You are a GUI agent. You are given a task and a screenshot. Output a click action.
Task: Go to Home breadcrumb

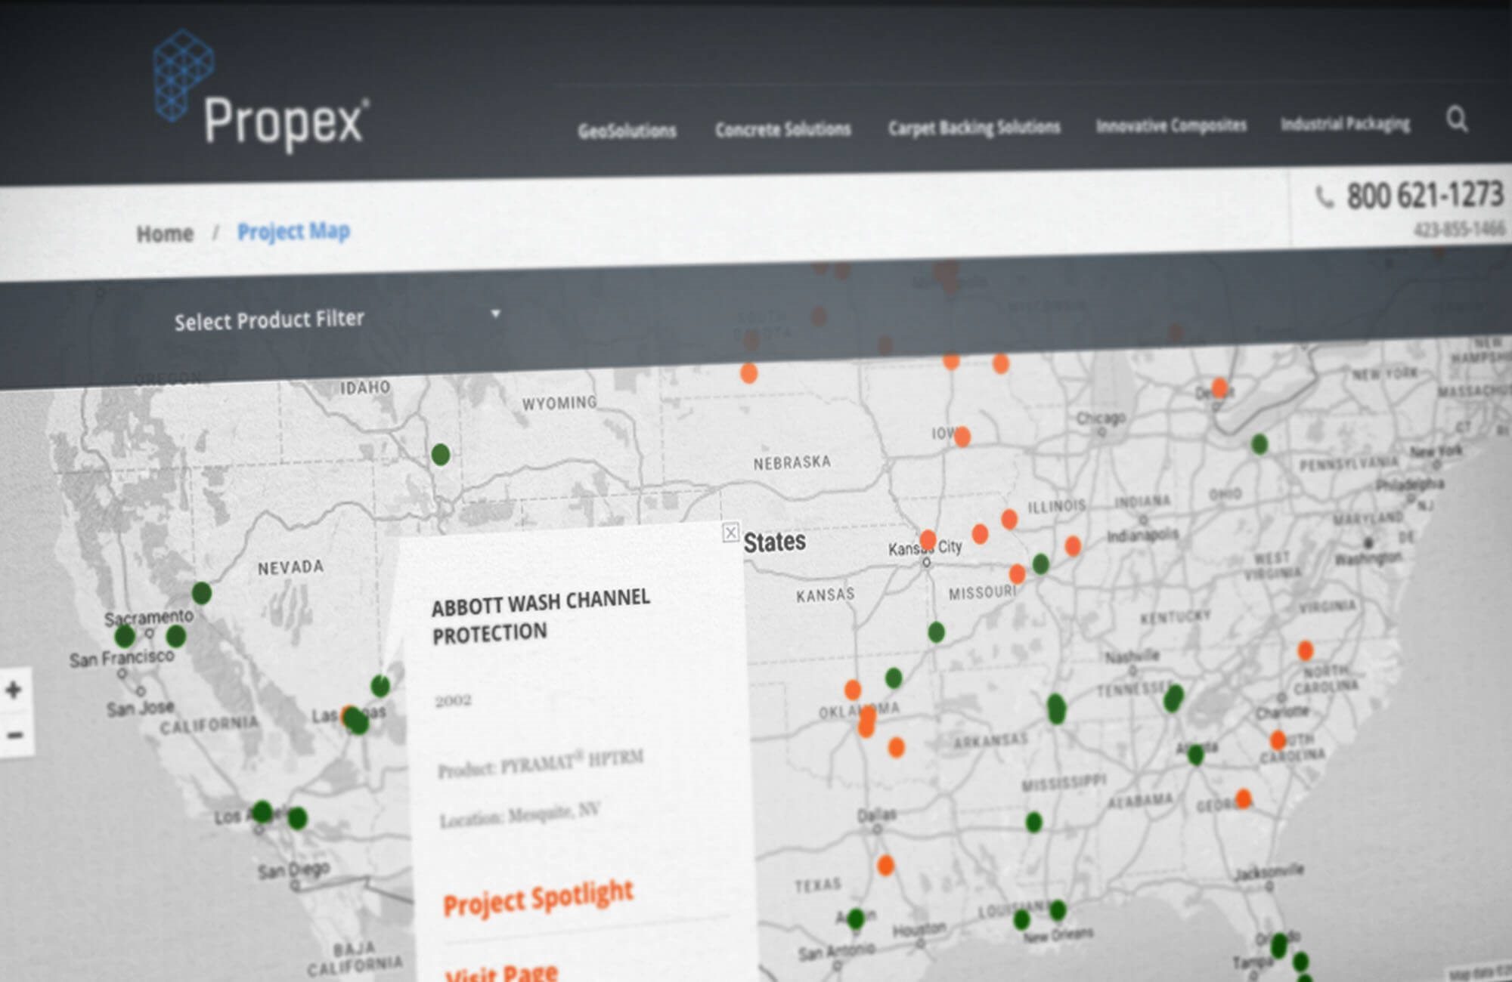(x=165, y=233)
